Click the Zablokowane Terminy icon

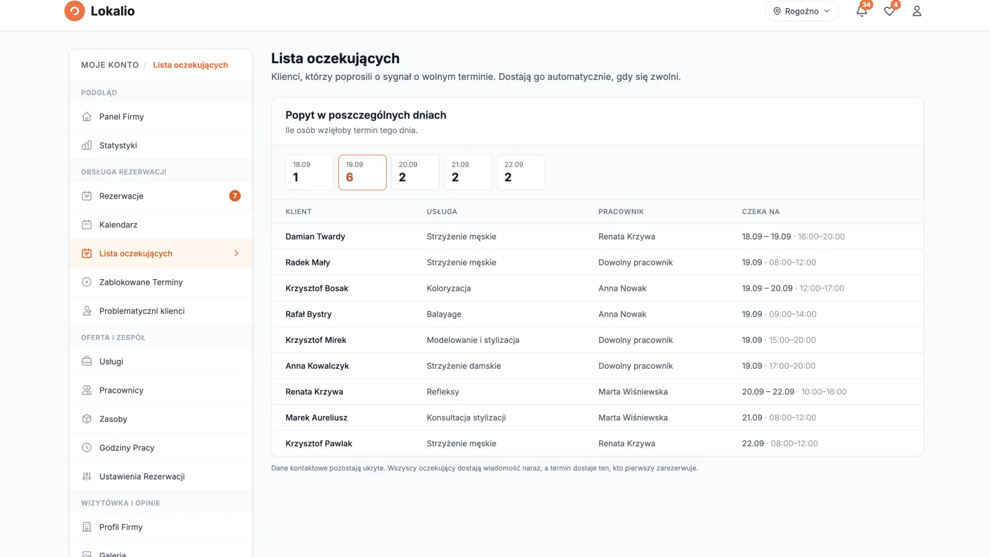(x=87, y=282)
